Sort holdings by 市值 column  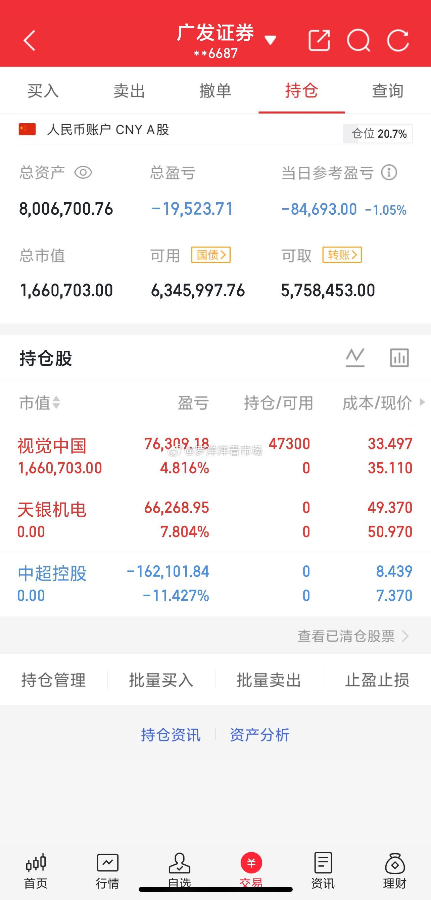click(40, 403)
